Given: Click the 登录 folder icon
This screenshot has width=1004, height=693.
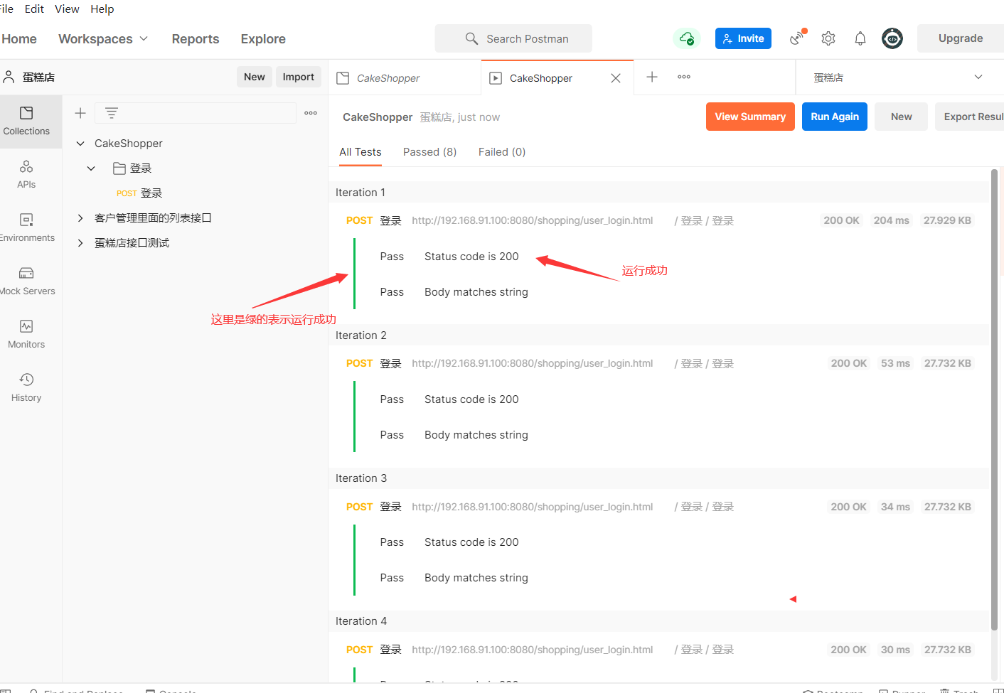Looking at the screenshot, I should coord(119,168).
